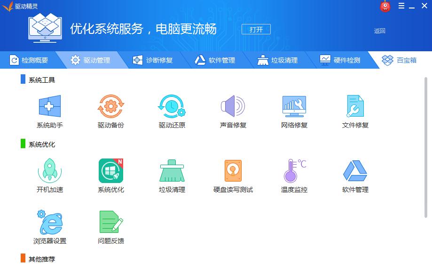The height and width of the screenshot is (270, 432).
Task: Launch the 文件修复 file repair tool
Action: point(355,106)
